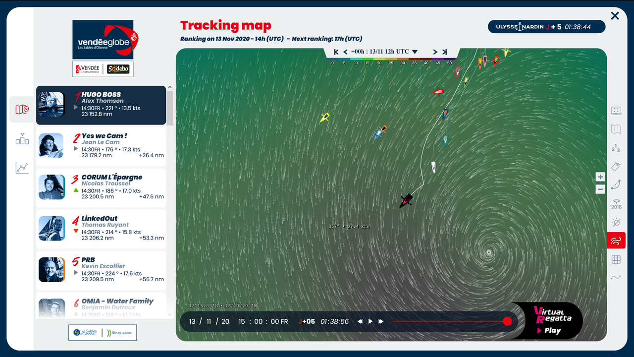Toggle full-screen map display icon
634x357 pixels.
coord(616,111)
